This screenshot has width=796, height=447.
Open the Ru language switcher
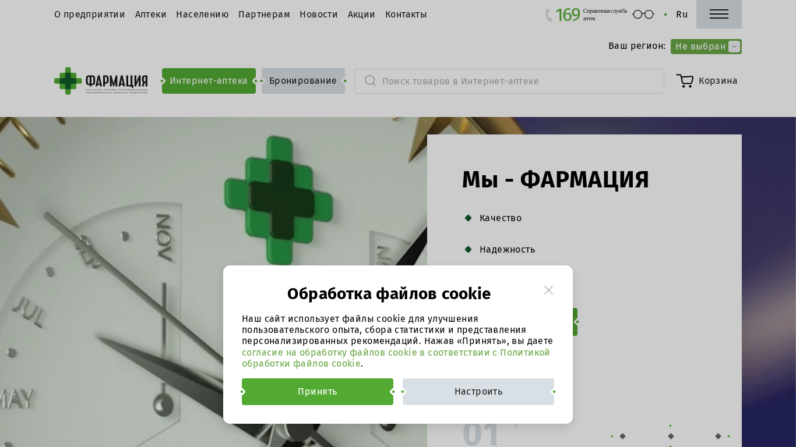pos(682,15)
